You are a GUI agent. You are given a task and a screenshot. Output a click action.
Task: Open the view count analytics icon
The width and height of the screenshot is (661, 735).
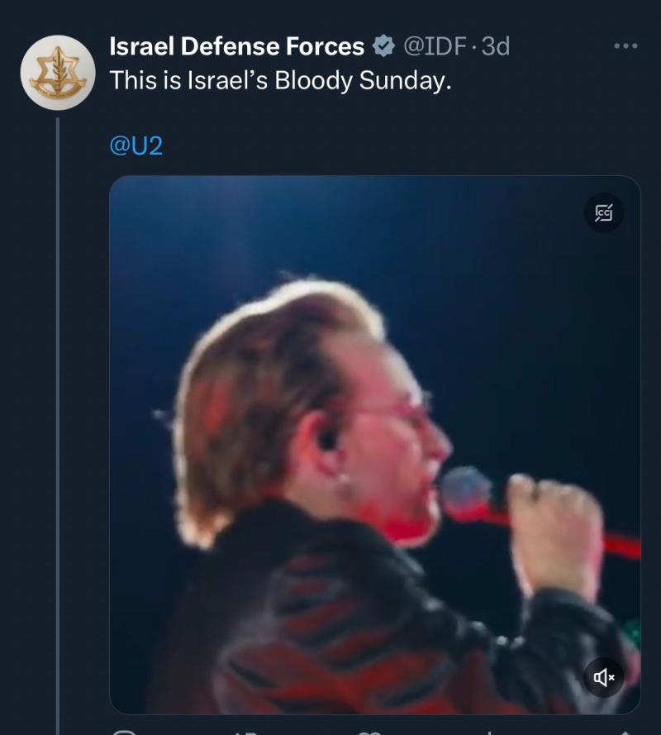[x=489, y=731]
